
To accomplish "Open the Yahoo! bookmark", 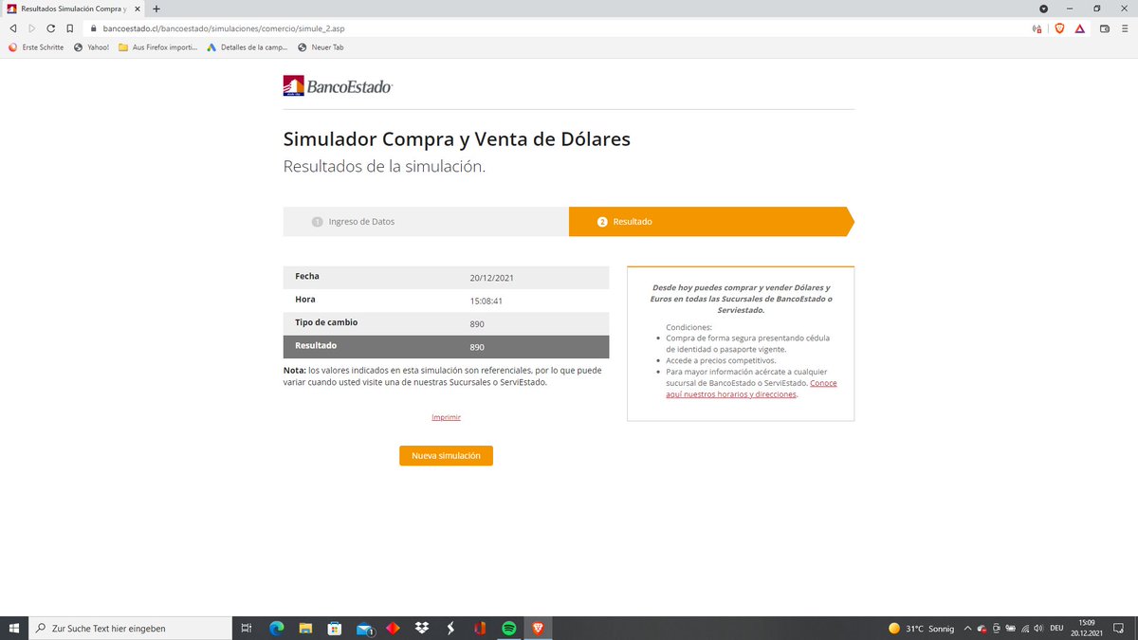I will 91,47.
